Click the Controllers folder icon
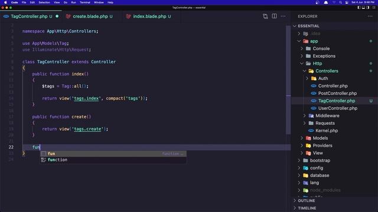 pos(311,71)
